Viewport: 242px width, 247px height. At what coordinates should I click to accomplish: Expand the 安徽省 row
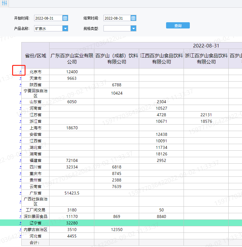pos(20,134)
